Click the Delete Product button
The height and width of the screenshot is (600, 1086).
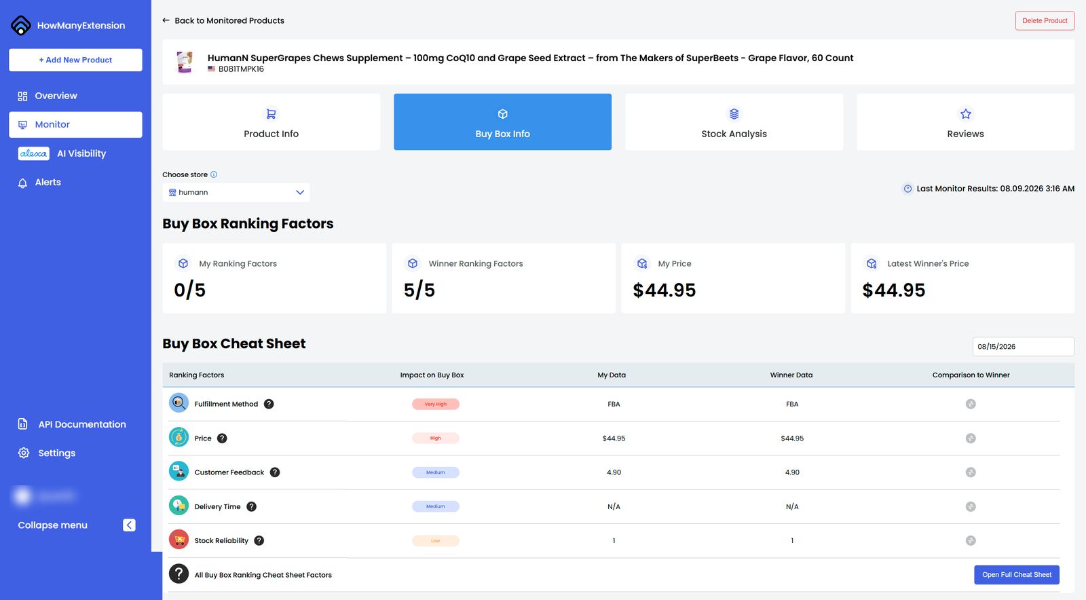coord(1045,20)
